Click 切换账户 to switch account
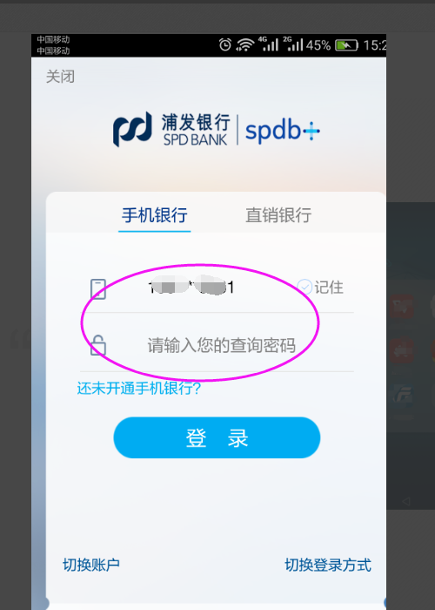Image resolution: width=435 pixels, height=610 pixels. pyautogui.click(x=91, y=565)
